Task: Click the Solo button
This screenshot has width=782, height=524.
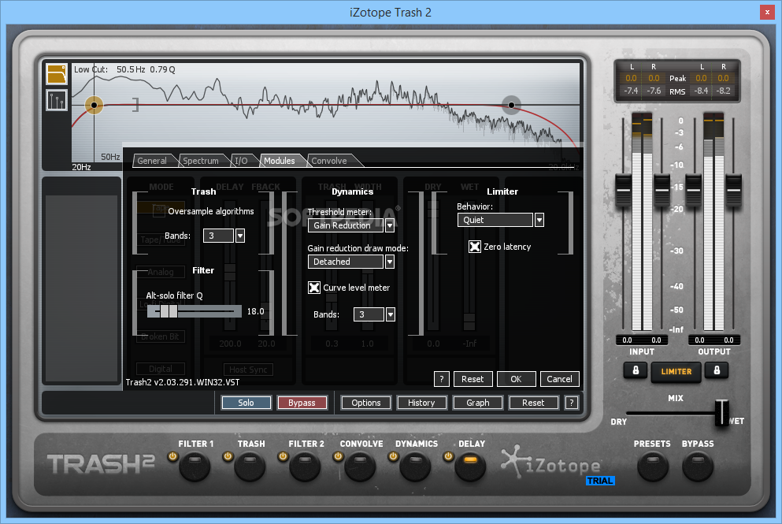Action: click(x=246, y=403)
